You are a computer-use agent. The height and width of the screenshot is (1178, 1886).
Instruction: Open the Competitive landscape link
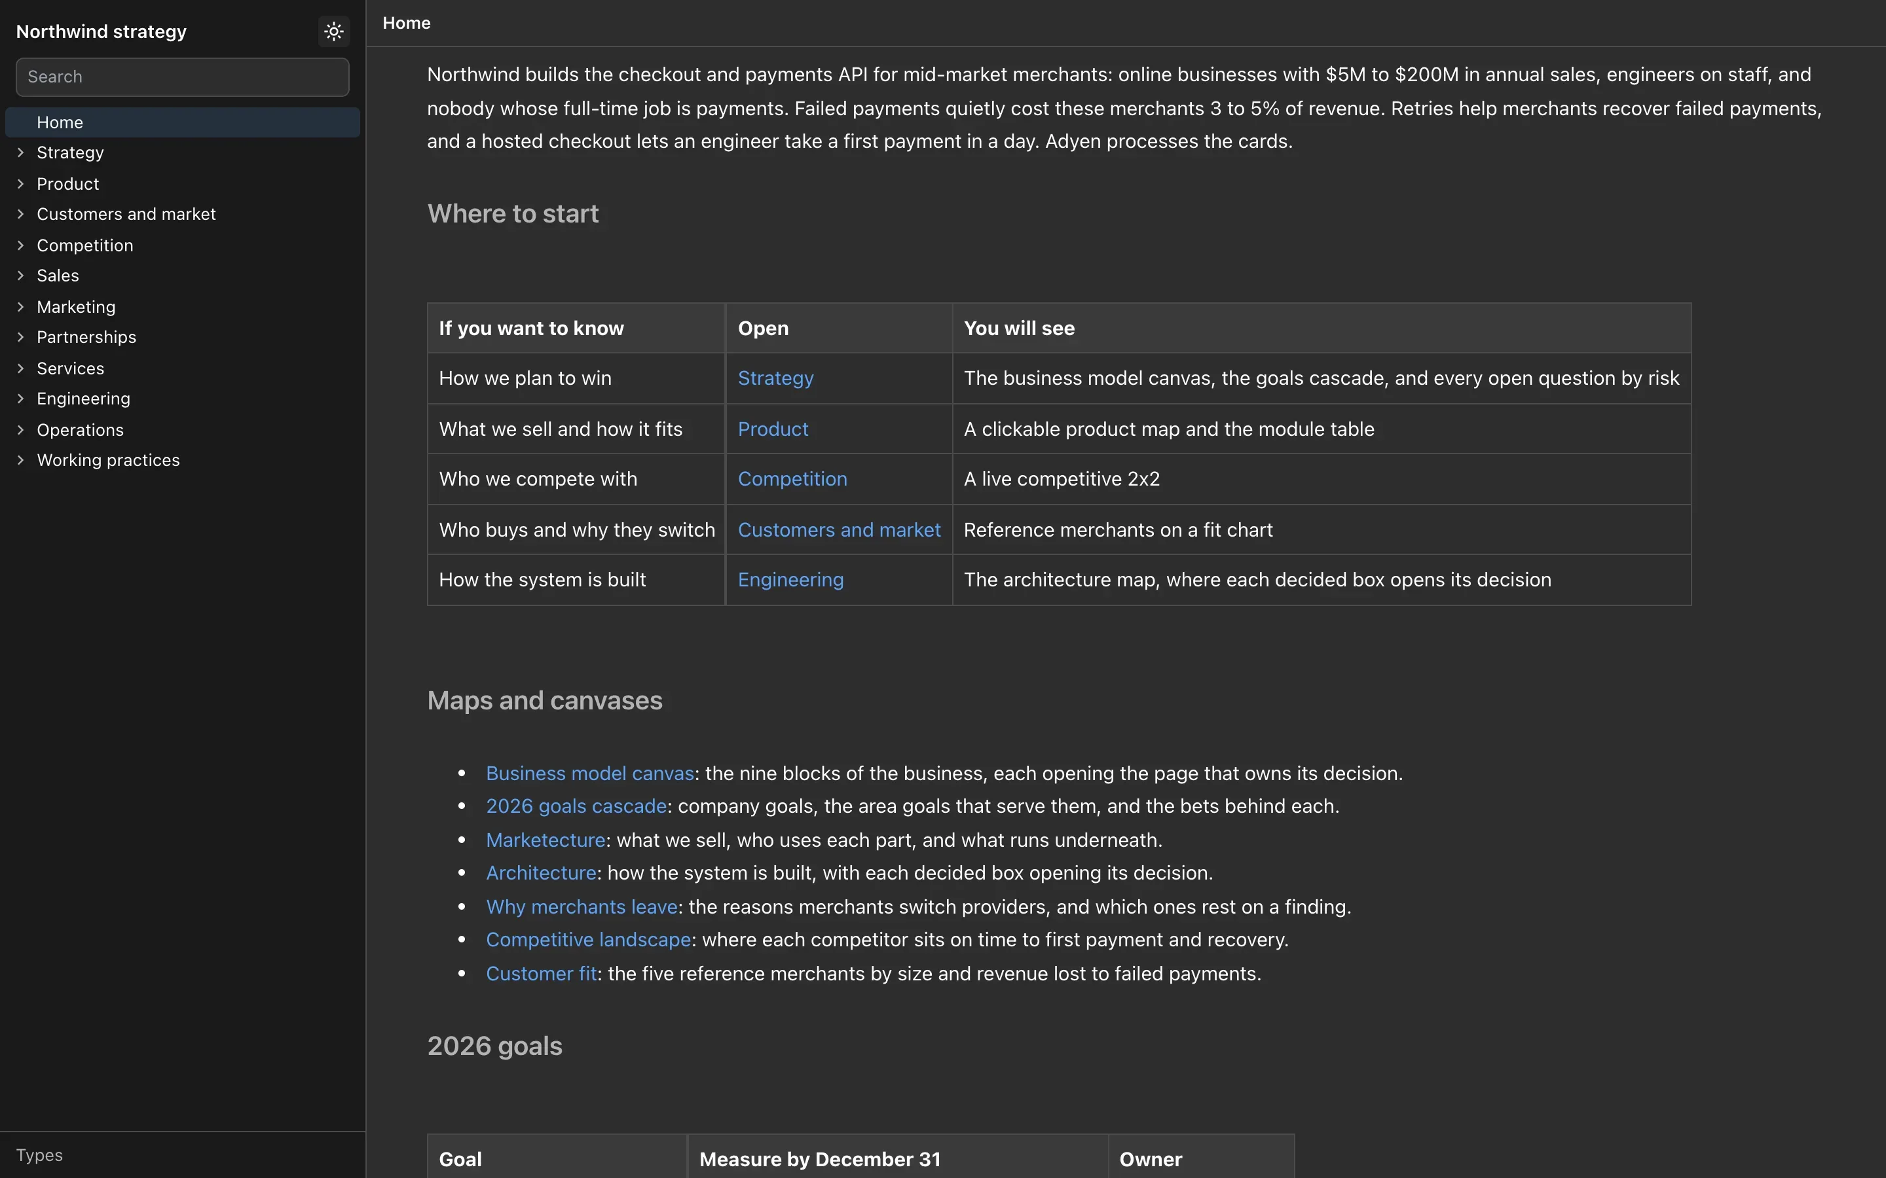[589, 940]
